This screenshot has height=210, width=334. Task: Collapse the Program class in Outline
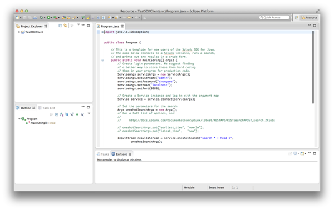[19, 118]
